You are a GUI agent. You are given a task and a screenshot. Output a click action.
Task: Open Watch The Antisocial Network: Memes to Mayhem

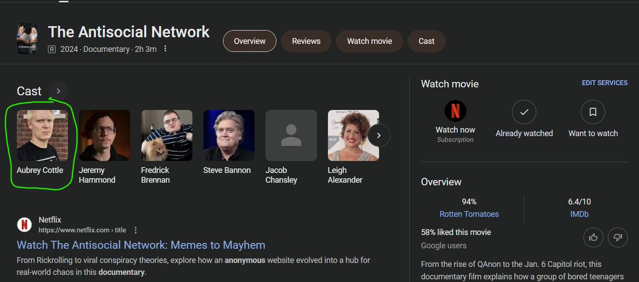tap(141, 245)
